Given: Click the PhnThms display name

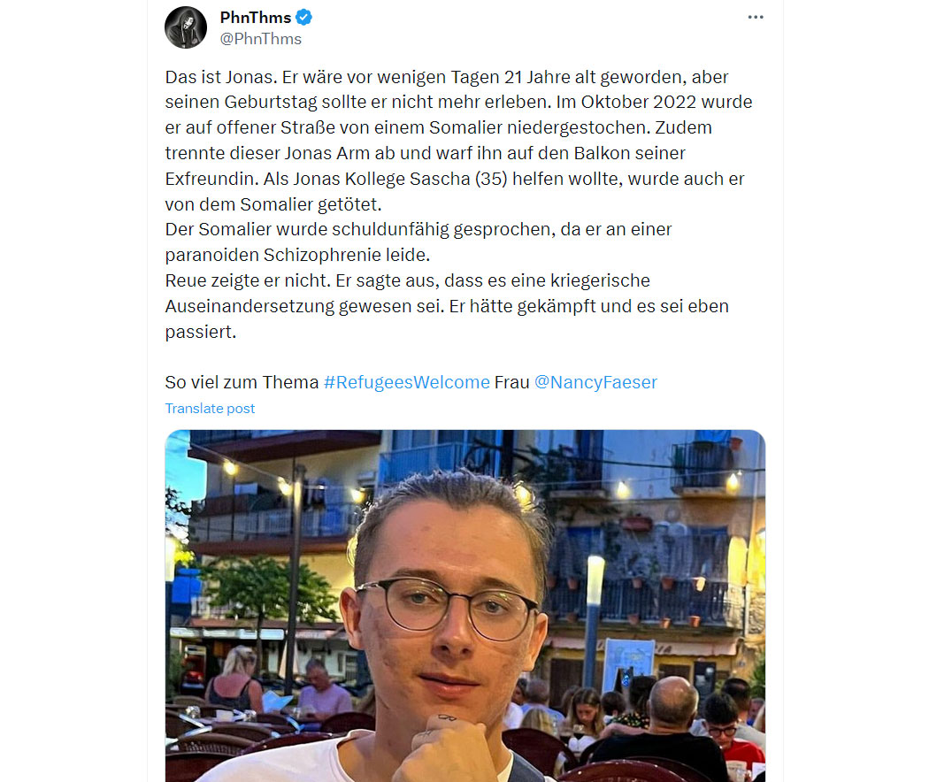Looking at the screenshot, I should point(256,18).
